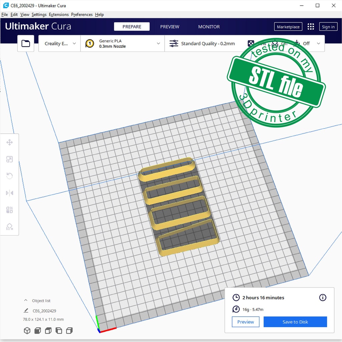This screenshot has height=342, width=342.
Task: Select the Scale tool
Action: tap(9, 159)
